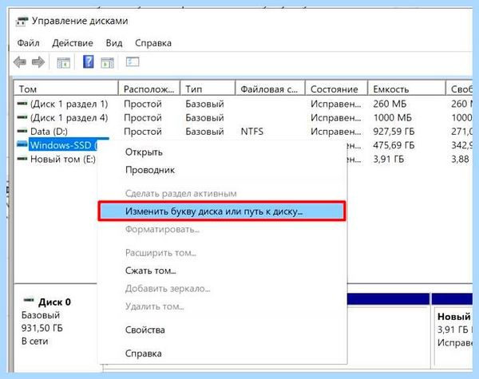This screenshot has width=479, height=379.
Task: Sort by the Тип column header
Action: (208, 89)
